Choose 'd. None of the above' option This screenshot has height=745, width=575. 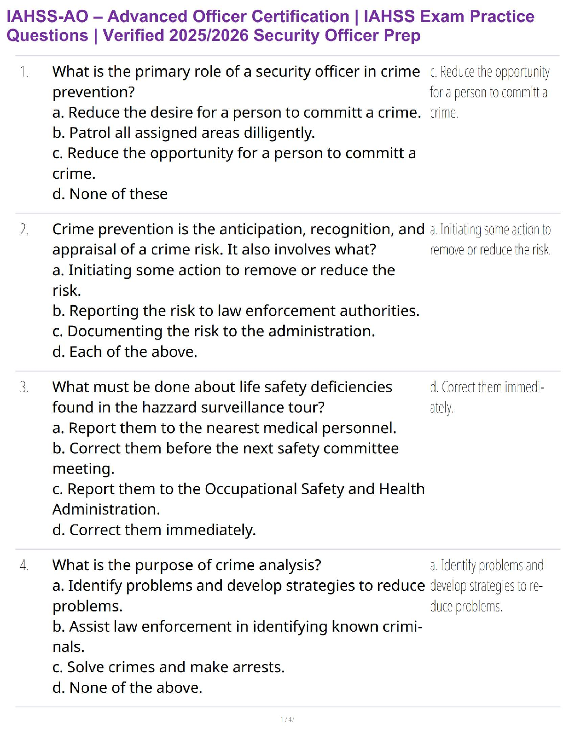(127, 688)
